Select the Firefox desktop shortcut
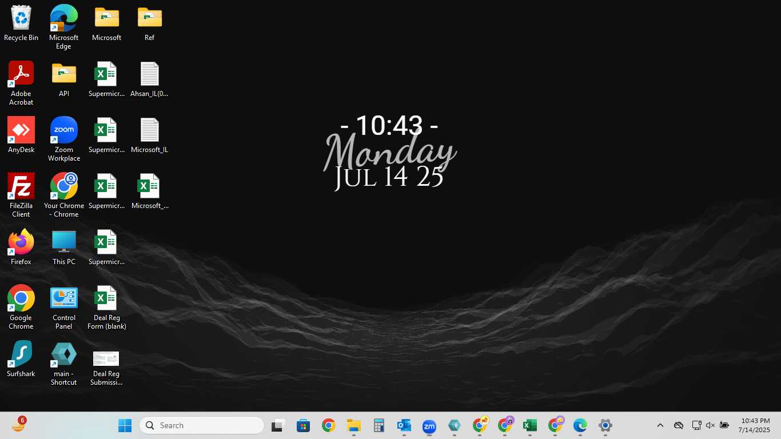Image resolution: width=781 pixels, height=439 pixels. pyautogui.click(x=21, y=248)
